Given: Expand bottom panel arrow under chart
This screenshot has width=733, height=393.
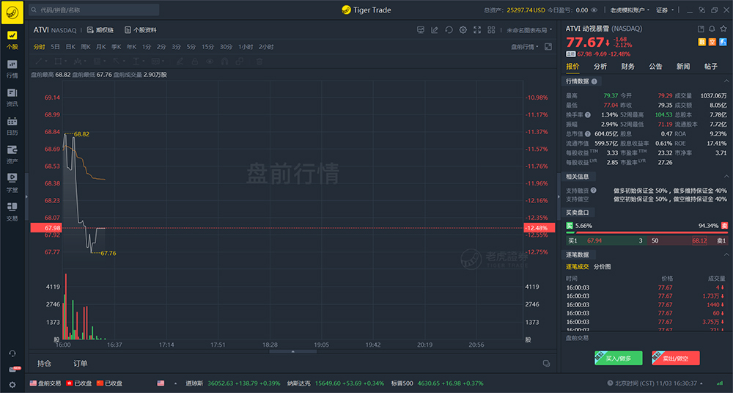Looking at the screenshot, I should pyautogui.click(x=293, y=351).
